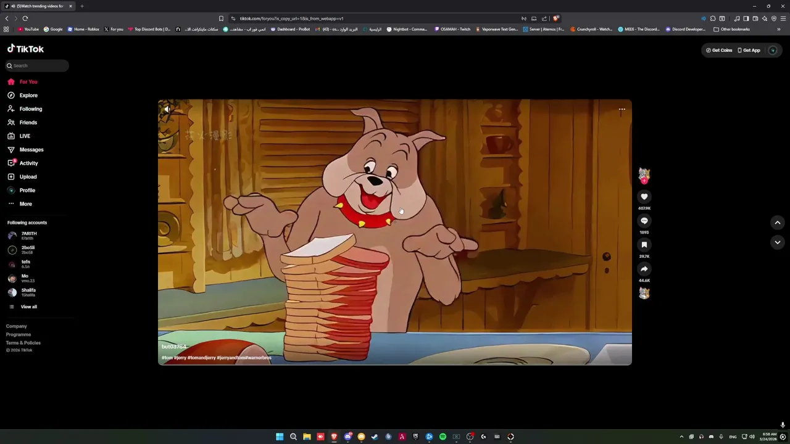Open the LIVE section in sidebar
The width and height of the screenshot is (790, 444).
point(19,136)
